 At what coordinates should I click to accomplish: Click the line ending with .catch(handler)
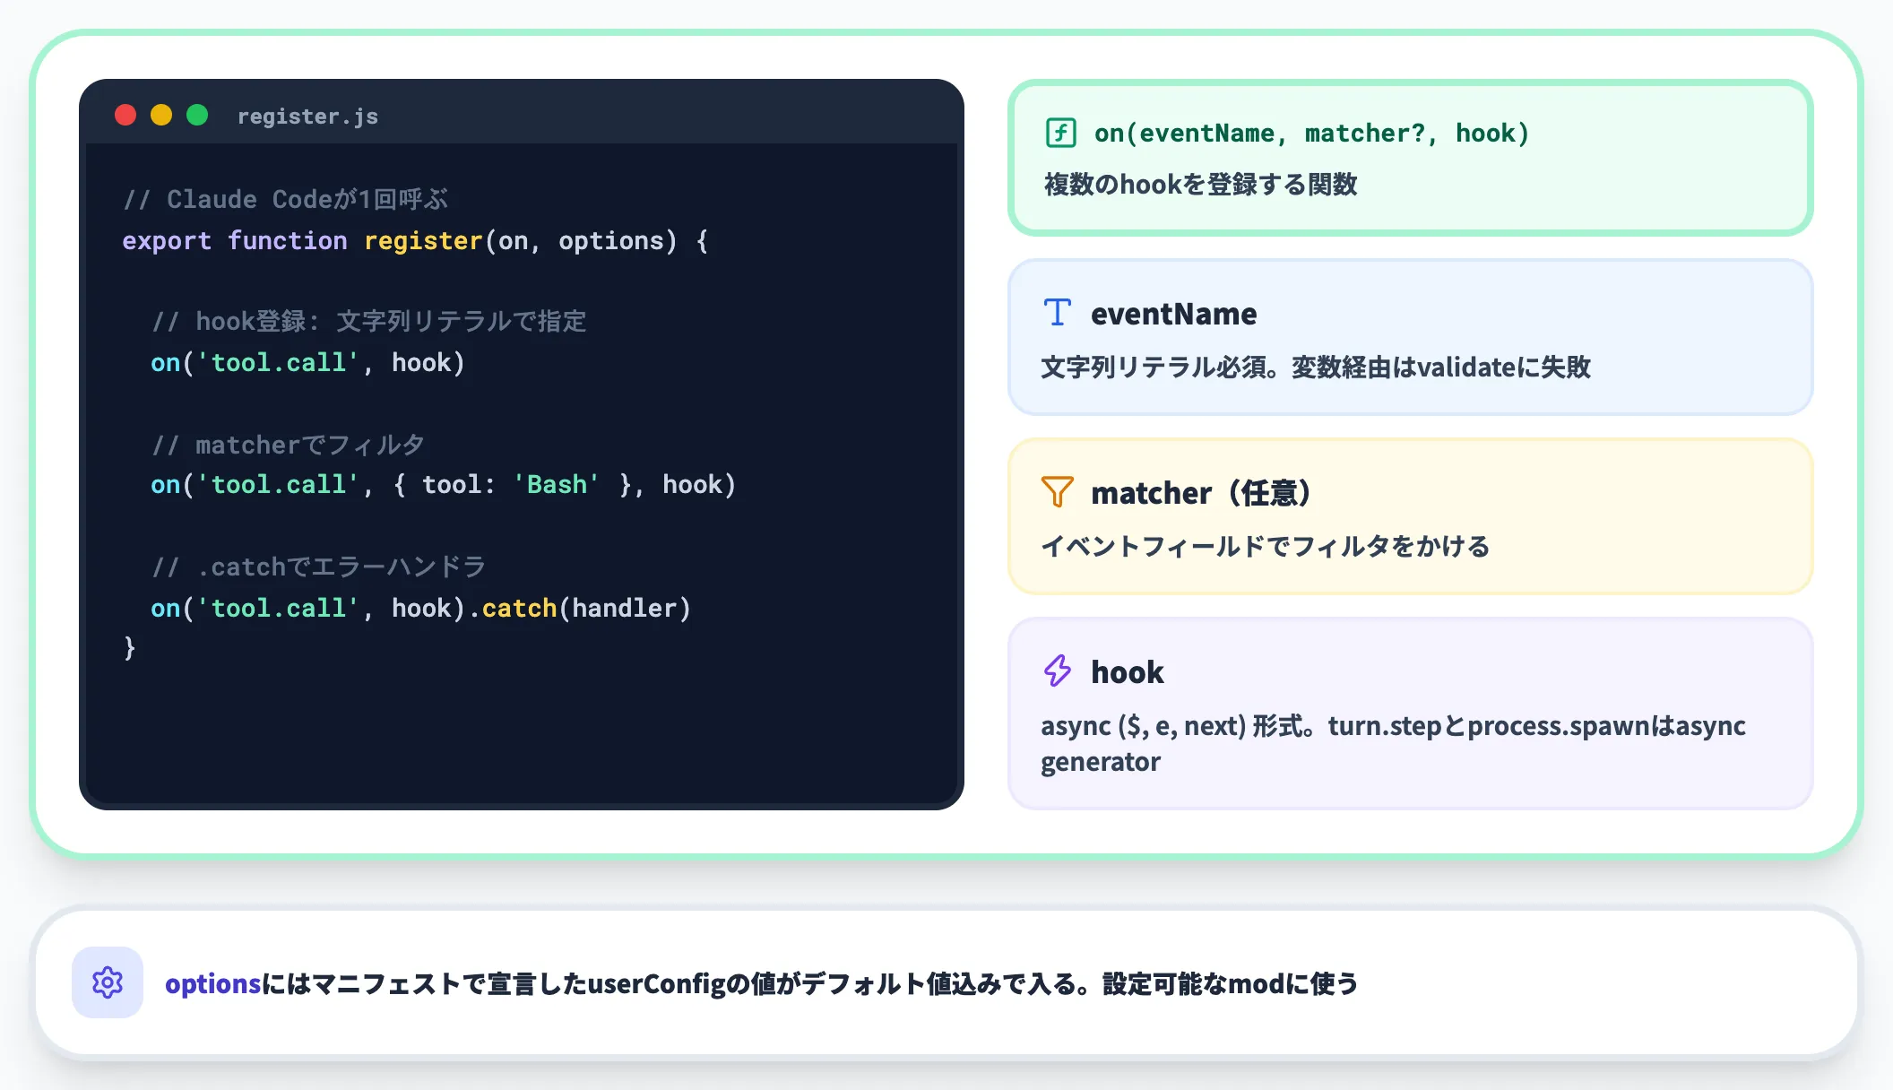tap(420, 608)
